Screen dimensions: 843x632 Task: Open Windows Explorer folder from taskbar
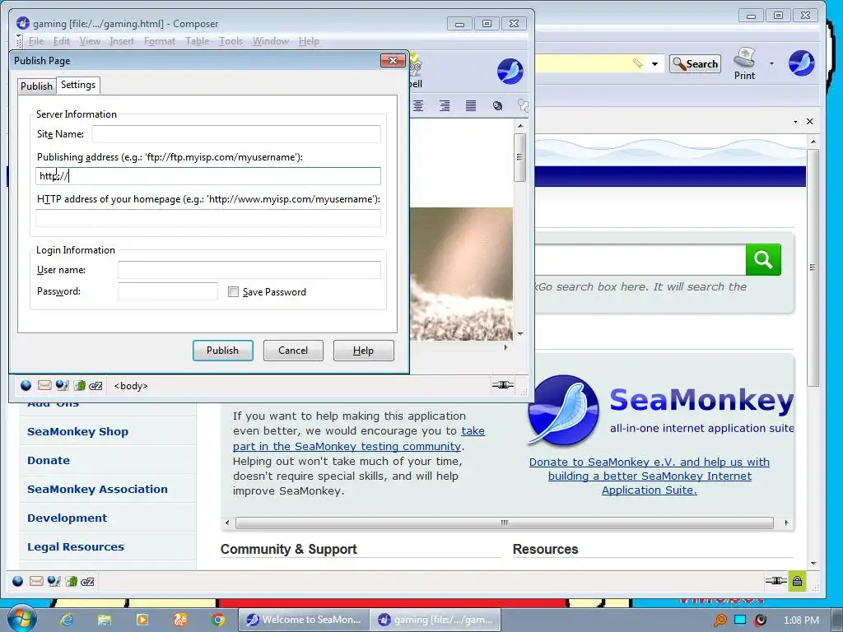(105, 620)
